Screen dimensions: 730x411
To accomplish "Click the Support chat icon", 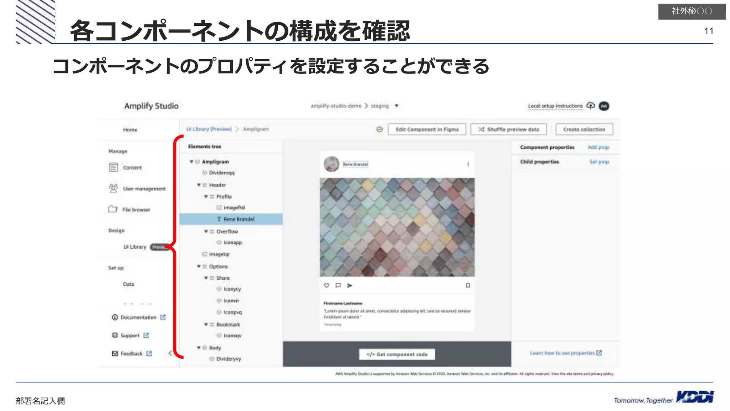I will click(115, 335).
